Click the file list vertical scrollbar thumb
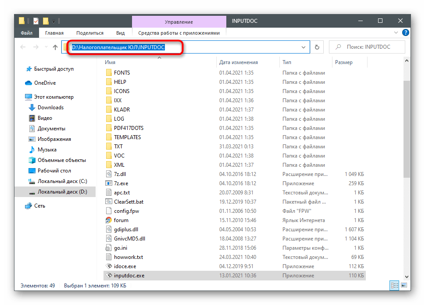 (407, 129)
